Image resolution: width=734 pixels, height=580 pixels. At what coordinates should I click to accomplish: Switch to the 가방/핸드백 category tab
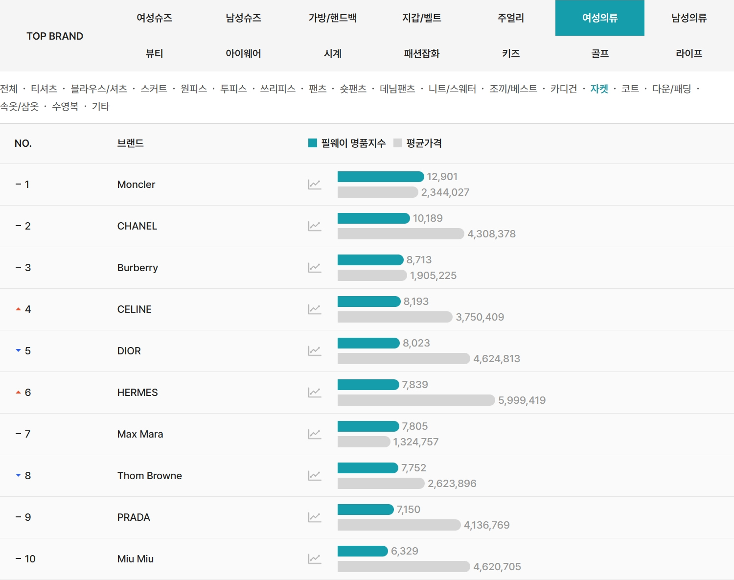coord(332,18)
